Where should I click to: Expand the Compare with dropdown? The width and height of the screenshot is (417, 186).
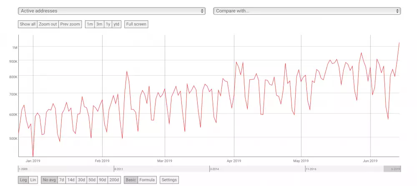coord(307,11)
